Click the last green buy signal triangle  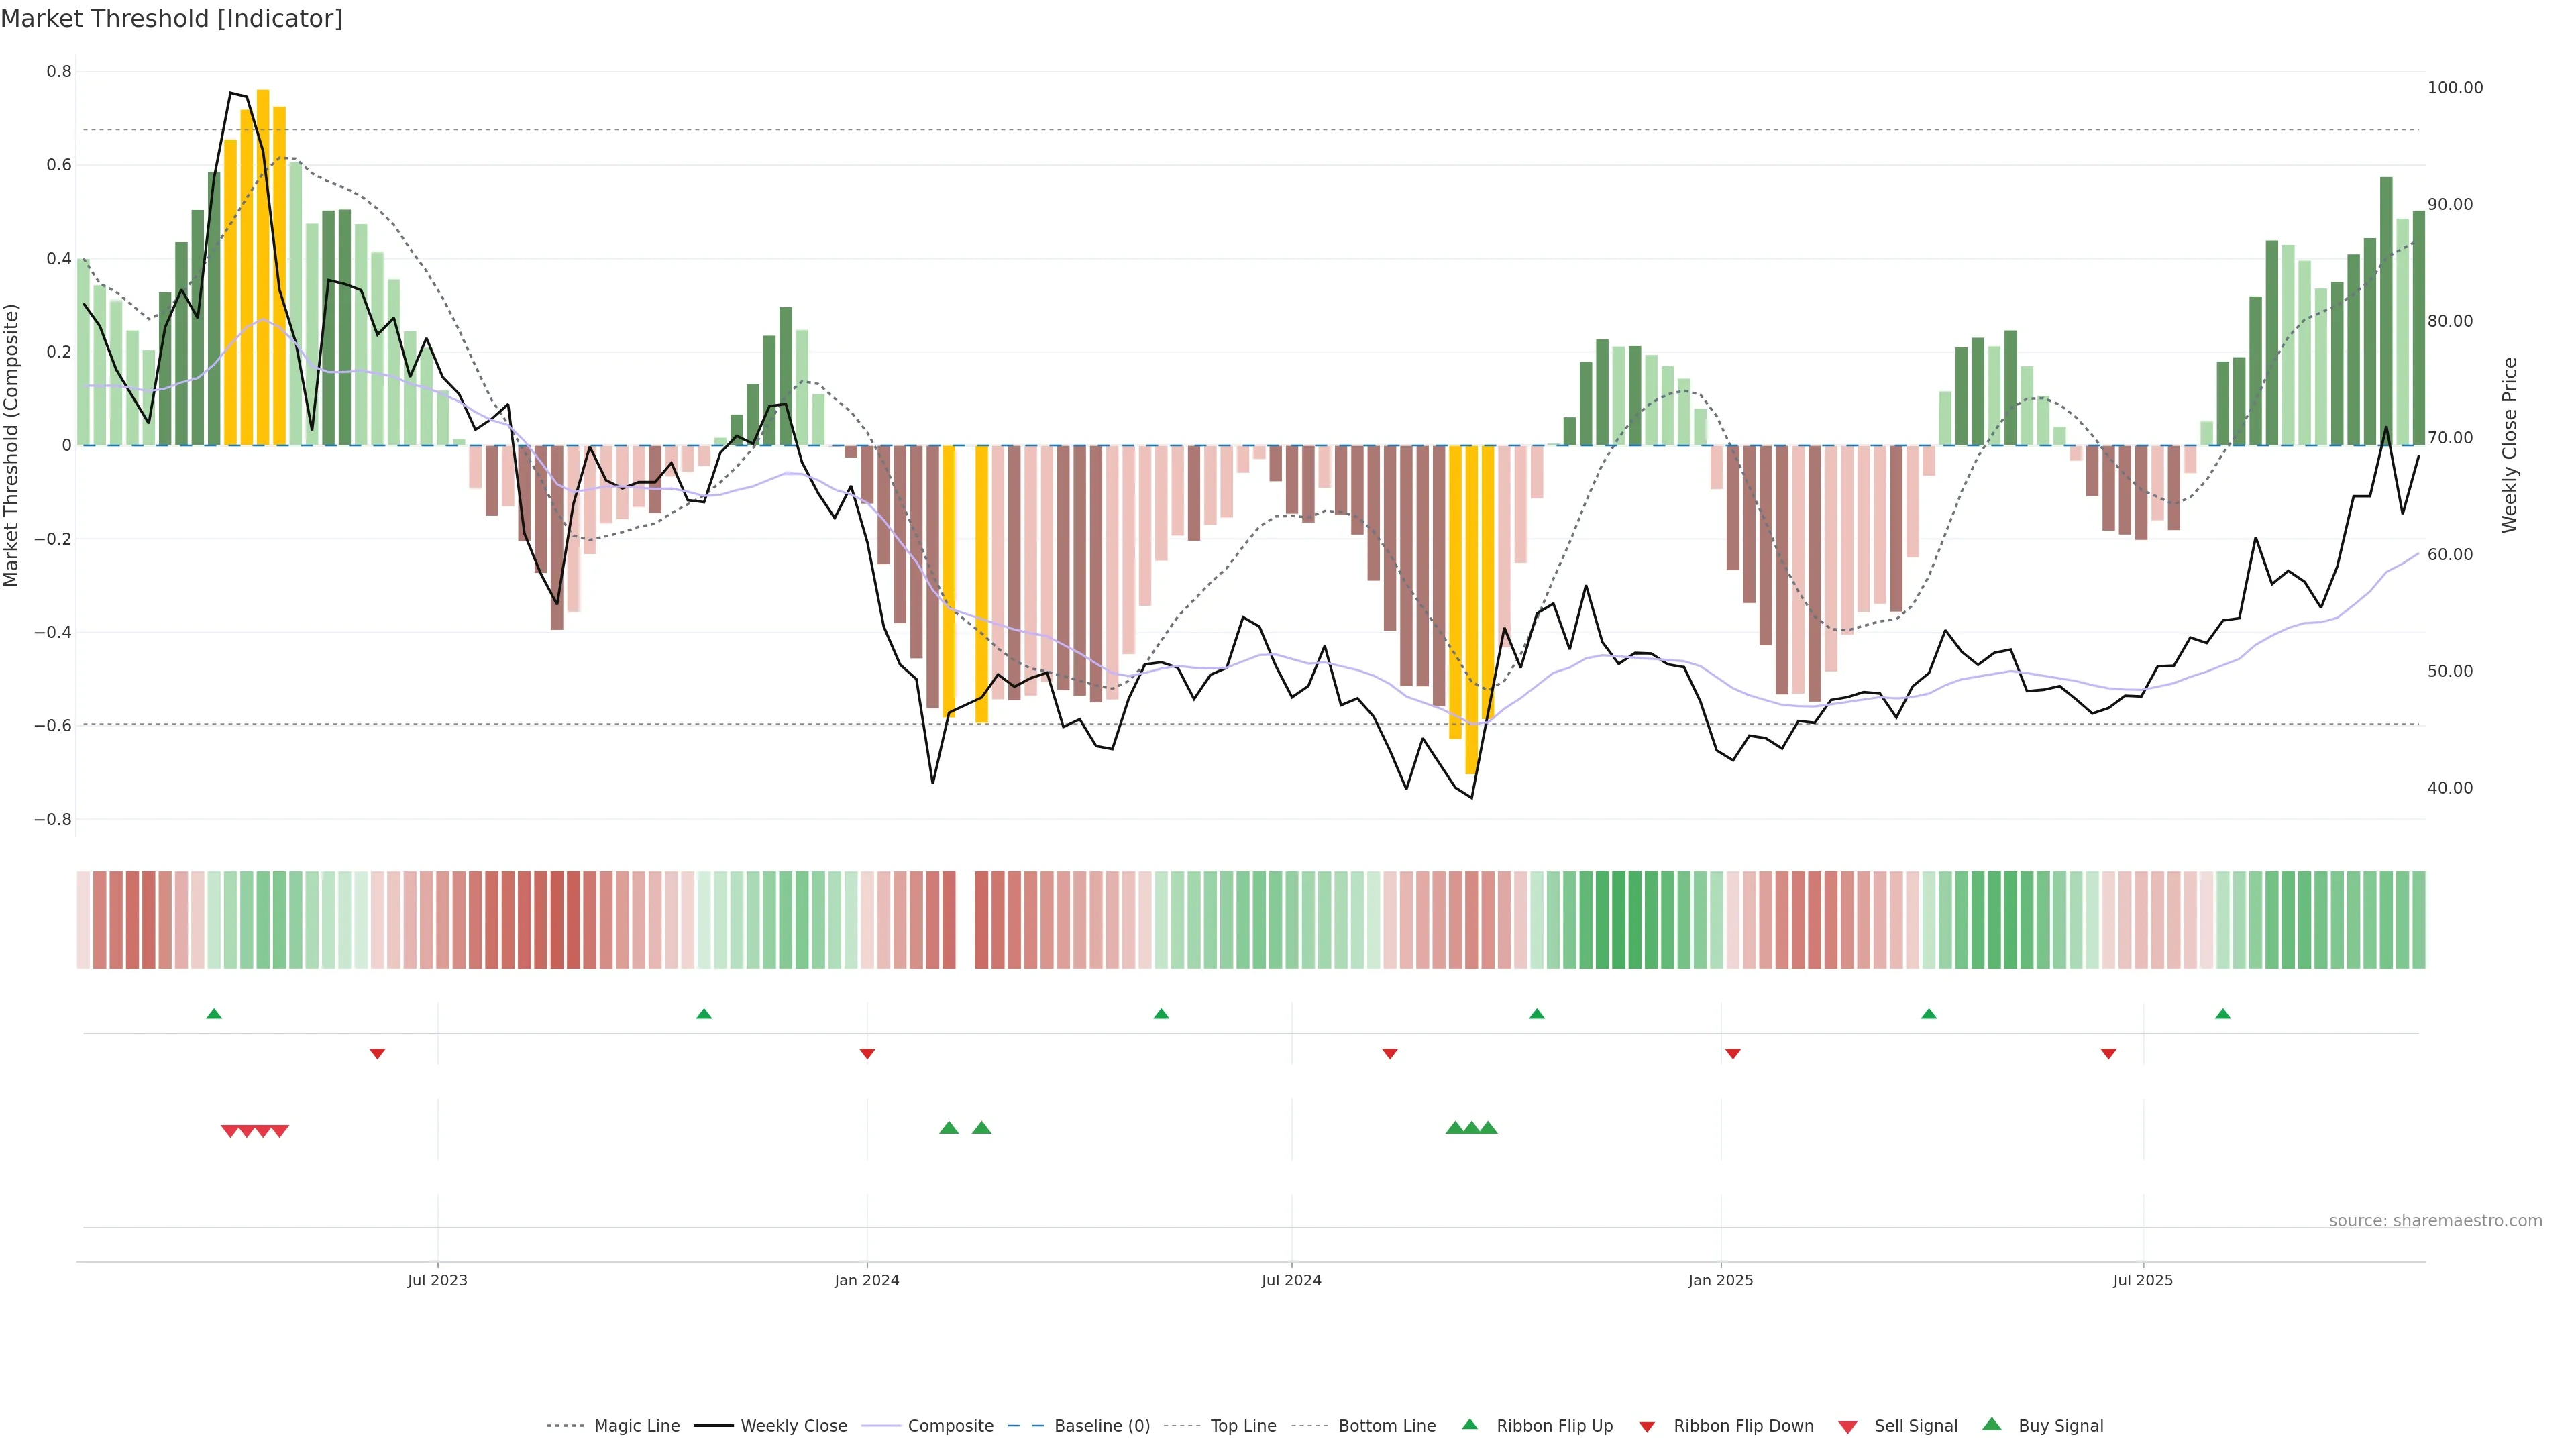tap(1488, 1128)
